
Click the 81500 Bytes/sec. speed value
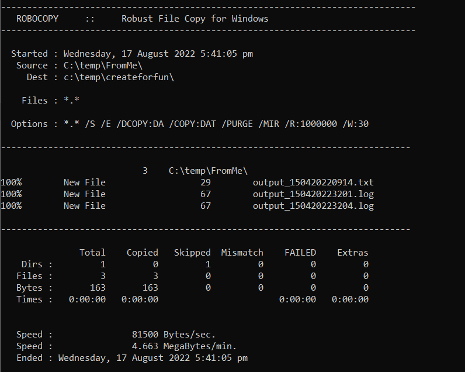tap(174, 335)
